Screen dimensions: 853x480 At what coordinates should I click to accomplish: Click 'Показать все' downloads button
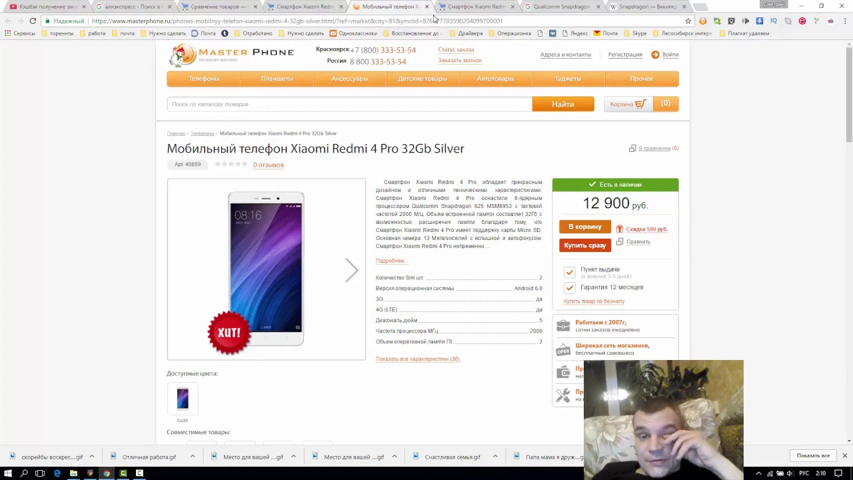[813, 455]
